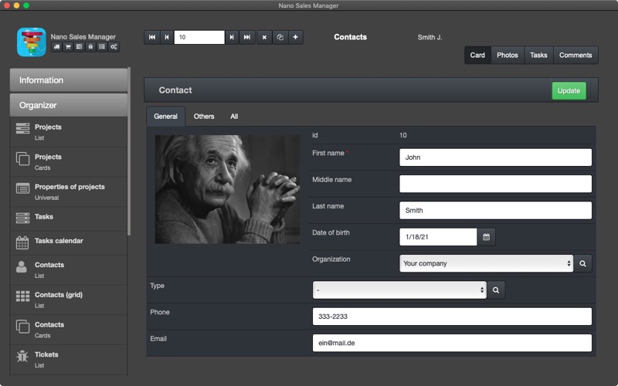Click the green Update button

(x=569, y=90)
